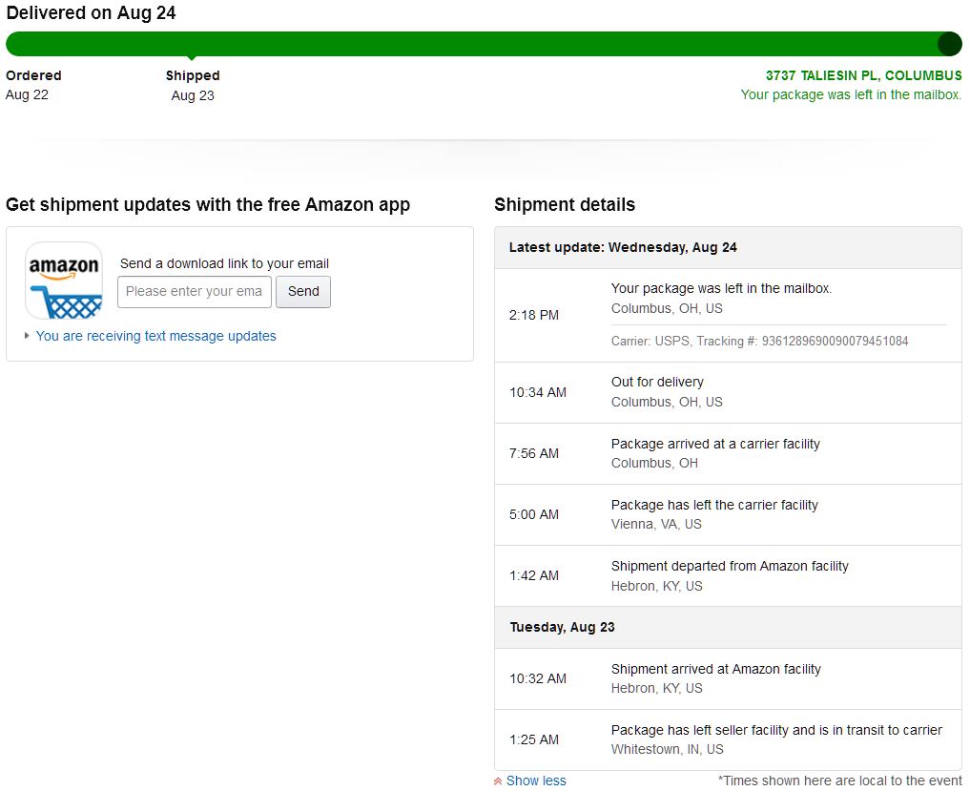
Task: Focus the email address input field
Action: click(x=195, y=292)
